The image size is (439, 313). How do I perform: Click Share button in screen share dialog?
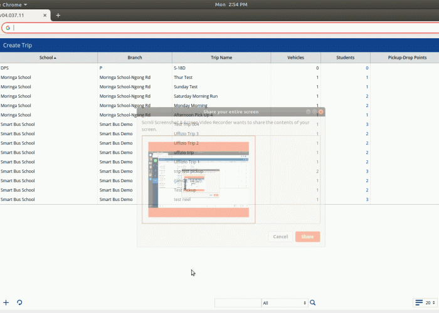tap(307, 237)
